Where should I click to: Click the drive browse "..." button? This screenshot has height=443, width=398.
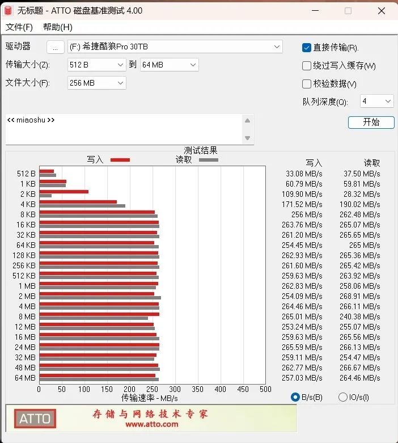click(x=56, y=47)
